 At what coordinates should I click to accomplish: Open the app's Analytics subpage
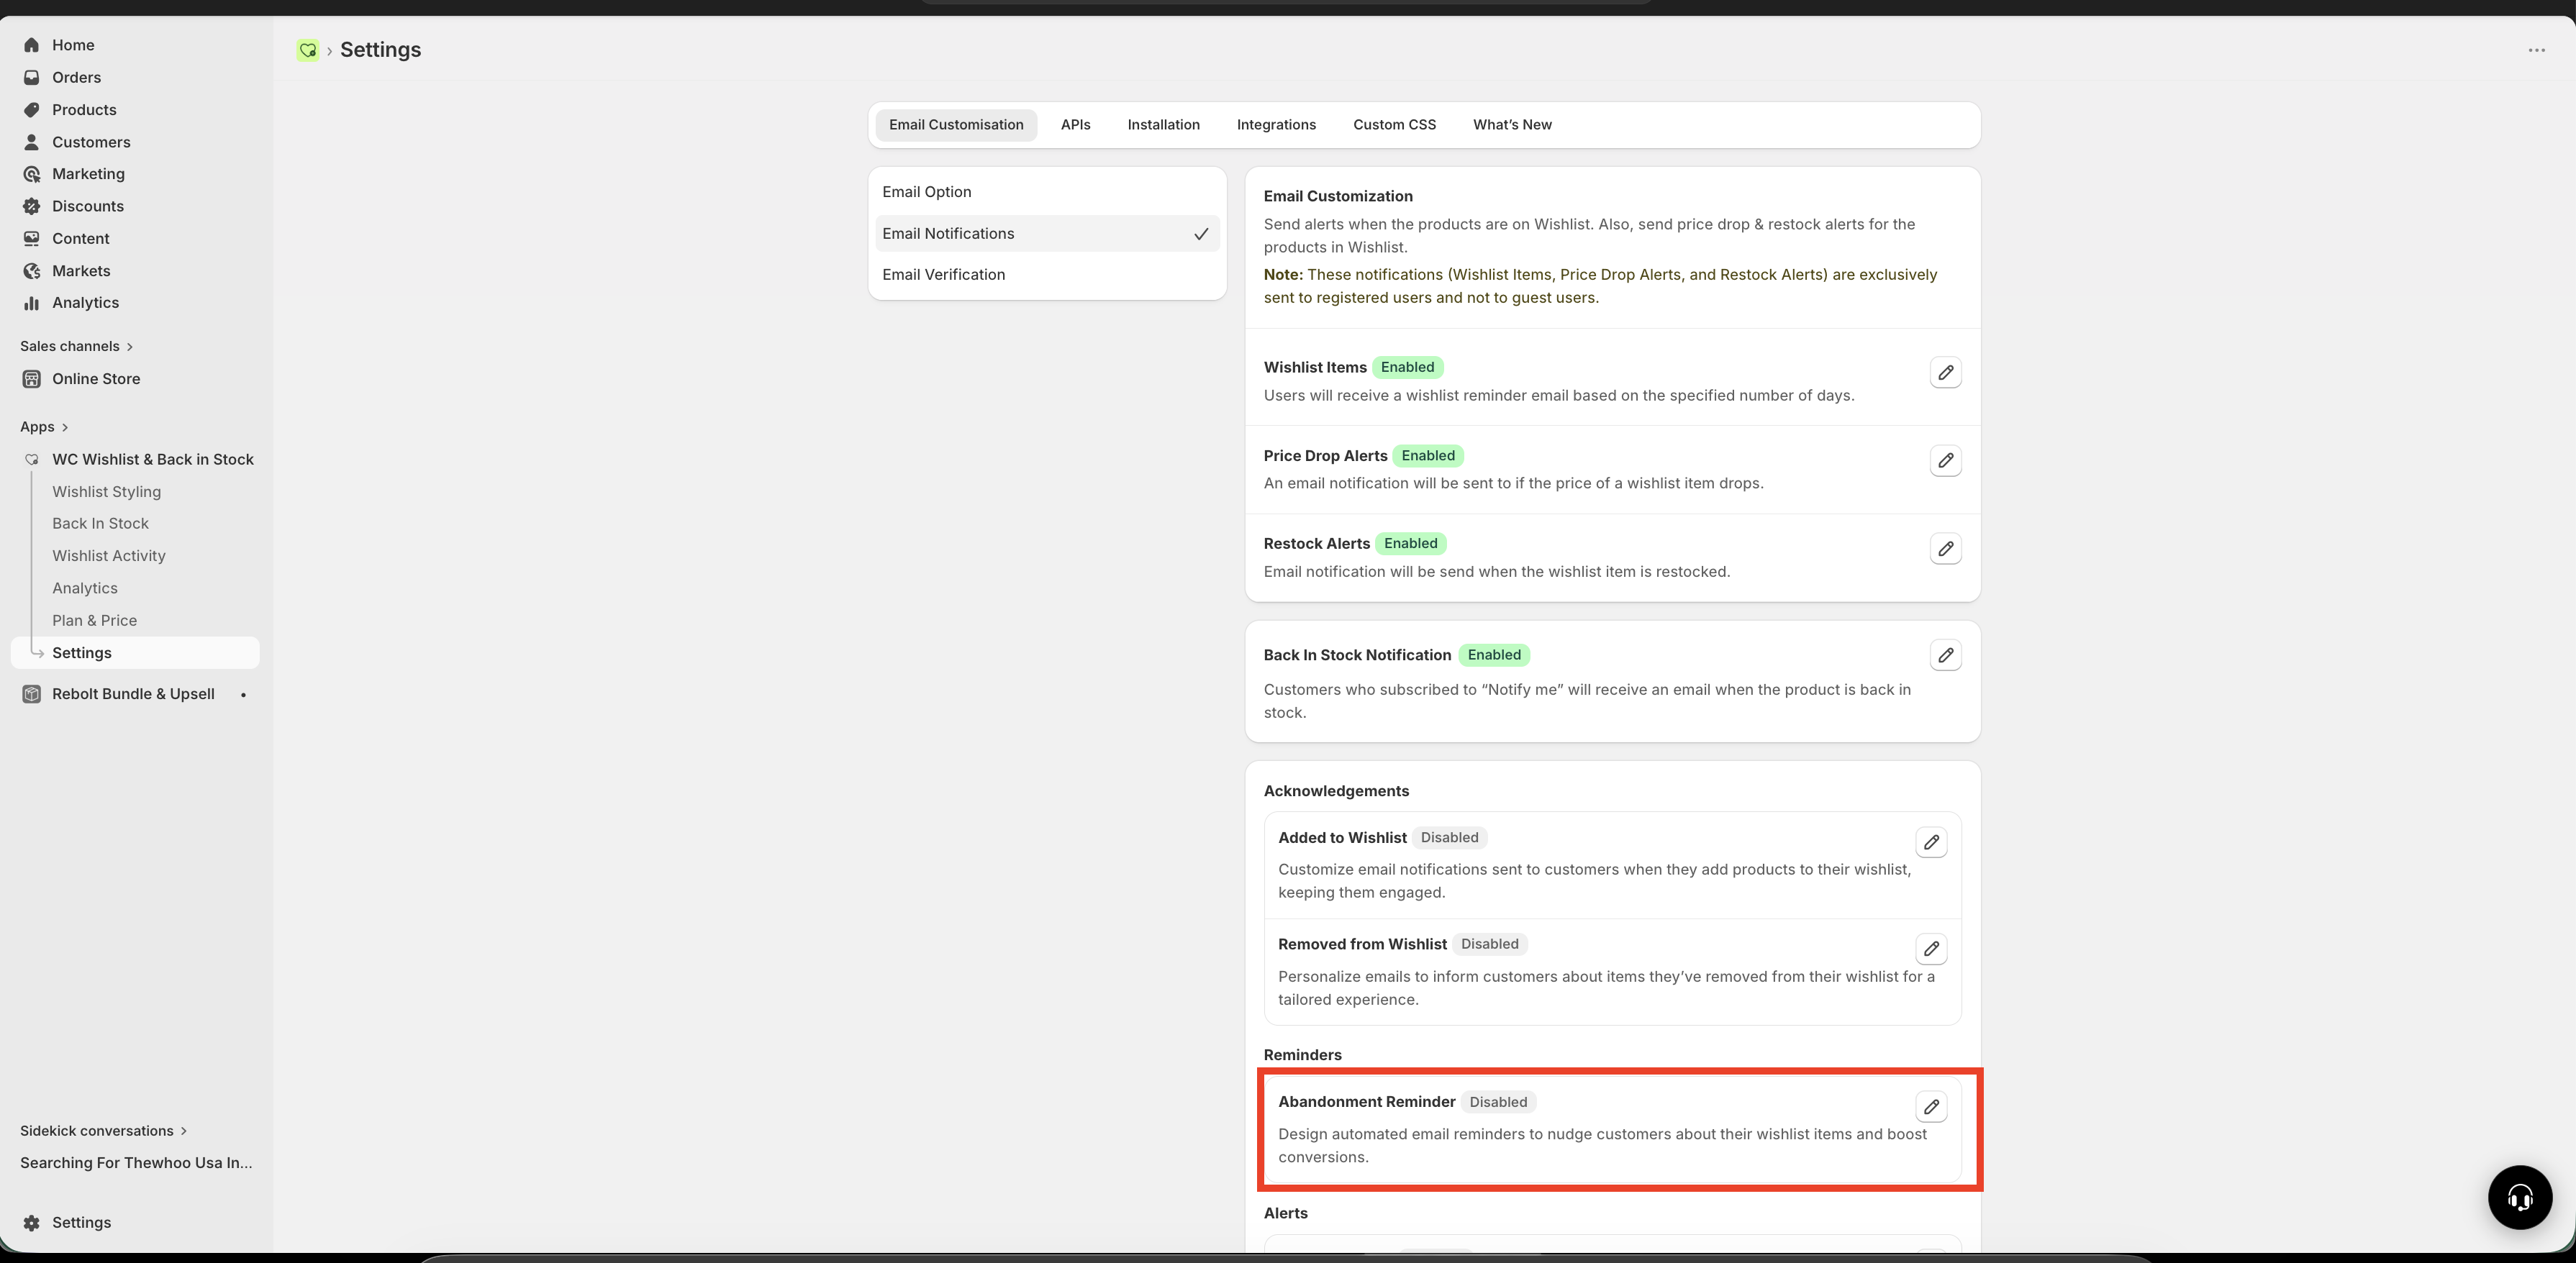coord(85,588)
